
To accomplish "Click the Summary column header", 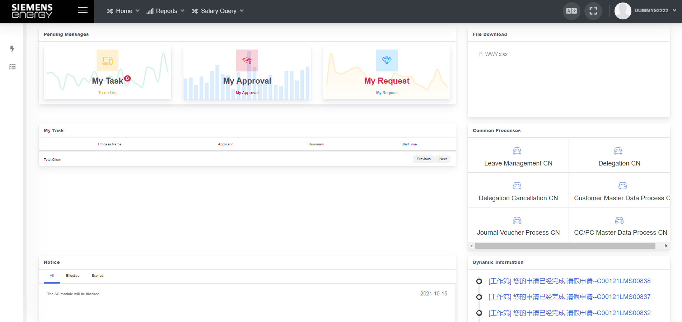I will (x=316, y=144).
